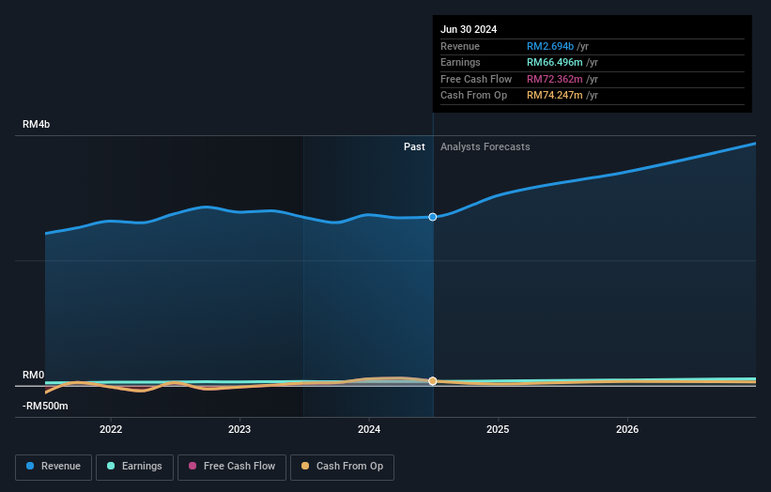Click the Analysts Forecasts label
This screenshot has height=492, width=771.
pos(486,147)
